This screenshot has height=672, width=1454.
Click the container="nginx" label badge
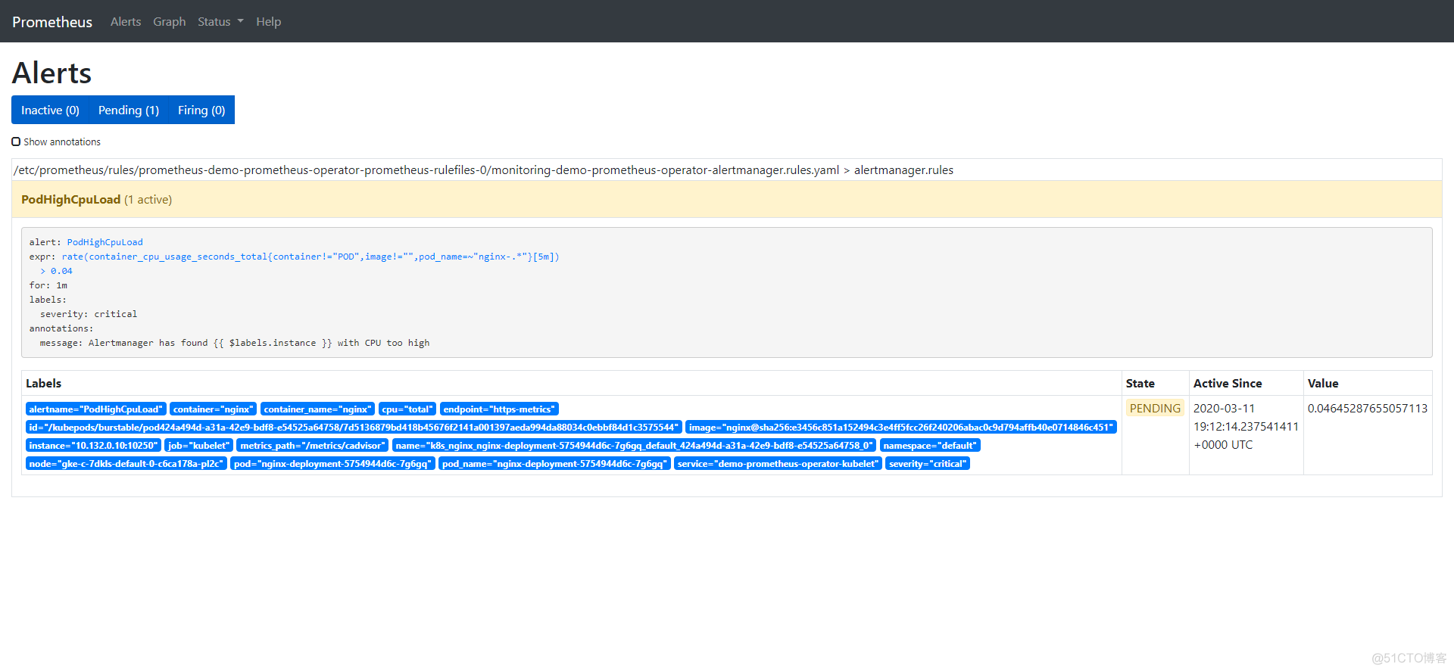click(213, 409)
